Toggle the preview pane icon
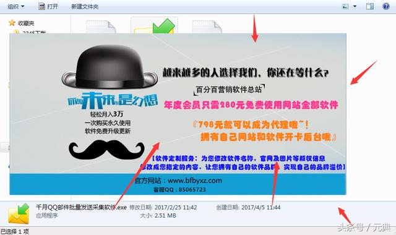Image resolution: width=396 pixels, height=235 pixels. tap(370, 6)
